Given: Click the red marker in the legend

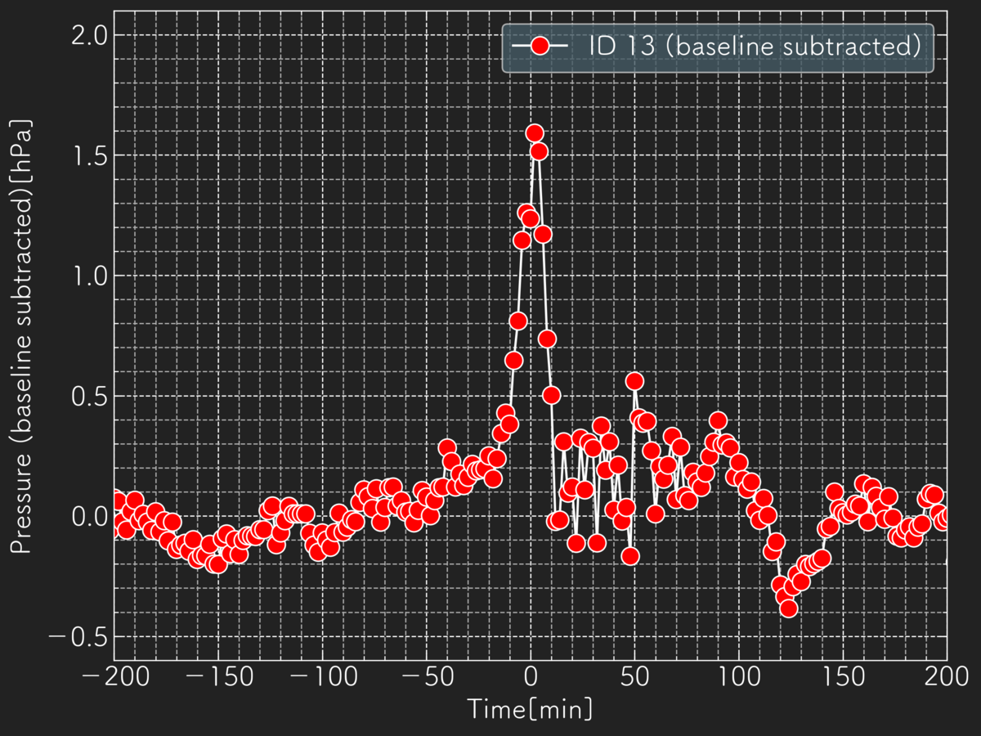Looking at the screenshot, I should pos(539,47).
